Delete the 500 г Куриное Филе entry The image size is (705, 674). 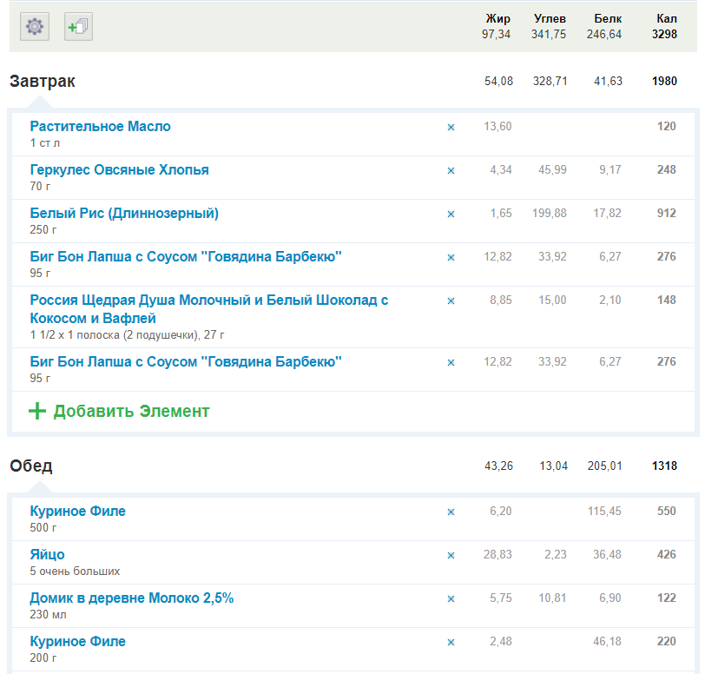(451, 512)
